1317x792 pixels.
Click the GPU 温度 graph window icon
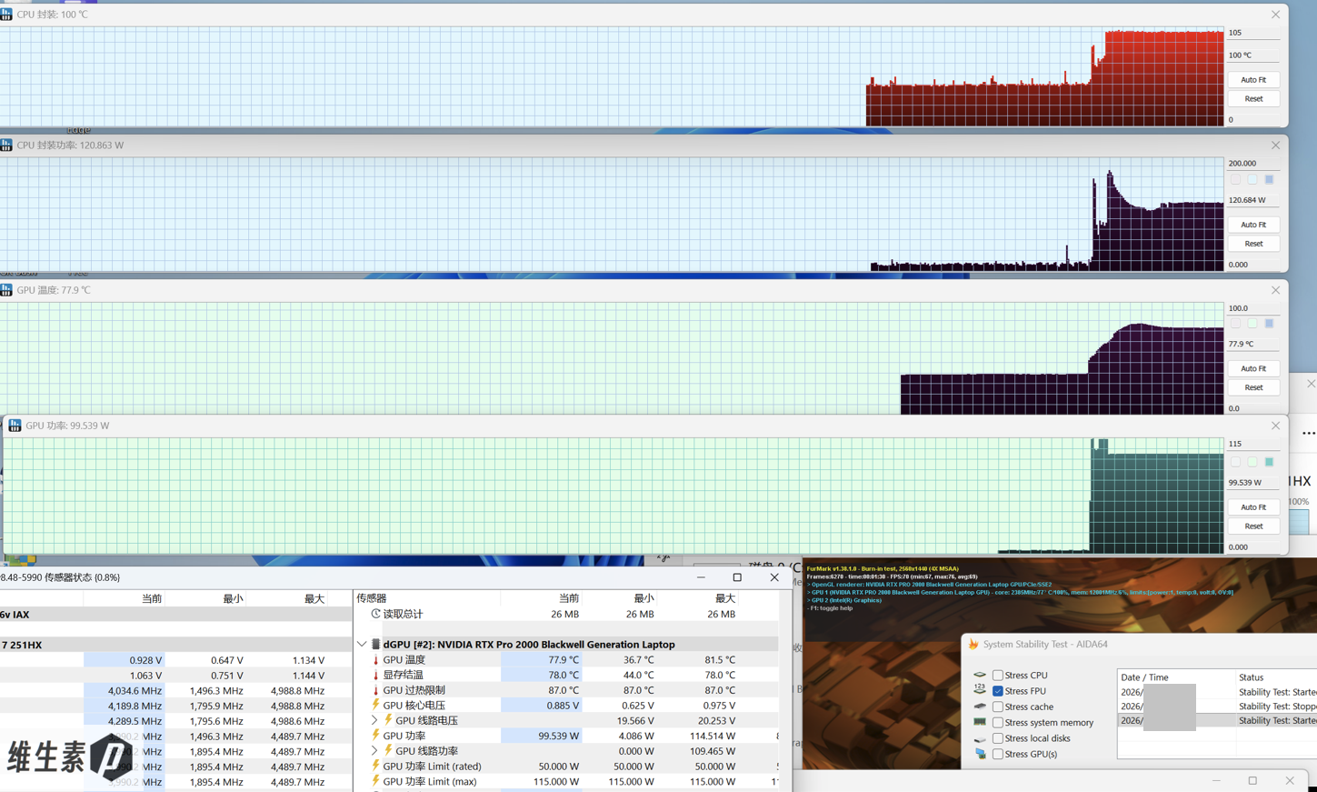pos(5,290)
